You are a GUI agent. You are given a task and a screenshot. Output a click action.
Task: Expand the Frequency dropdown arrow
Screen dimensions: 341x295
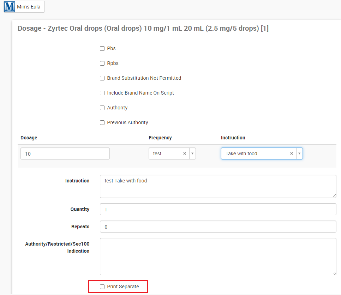point(192,153)
